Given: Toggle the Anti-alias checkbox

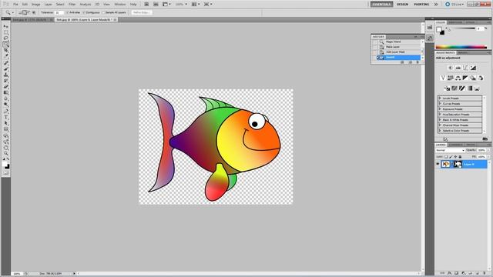Looking at the screenshot, I should pyautogui.click(x=68, y=12).
